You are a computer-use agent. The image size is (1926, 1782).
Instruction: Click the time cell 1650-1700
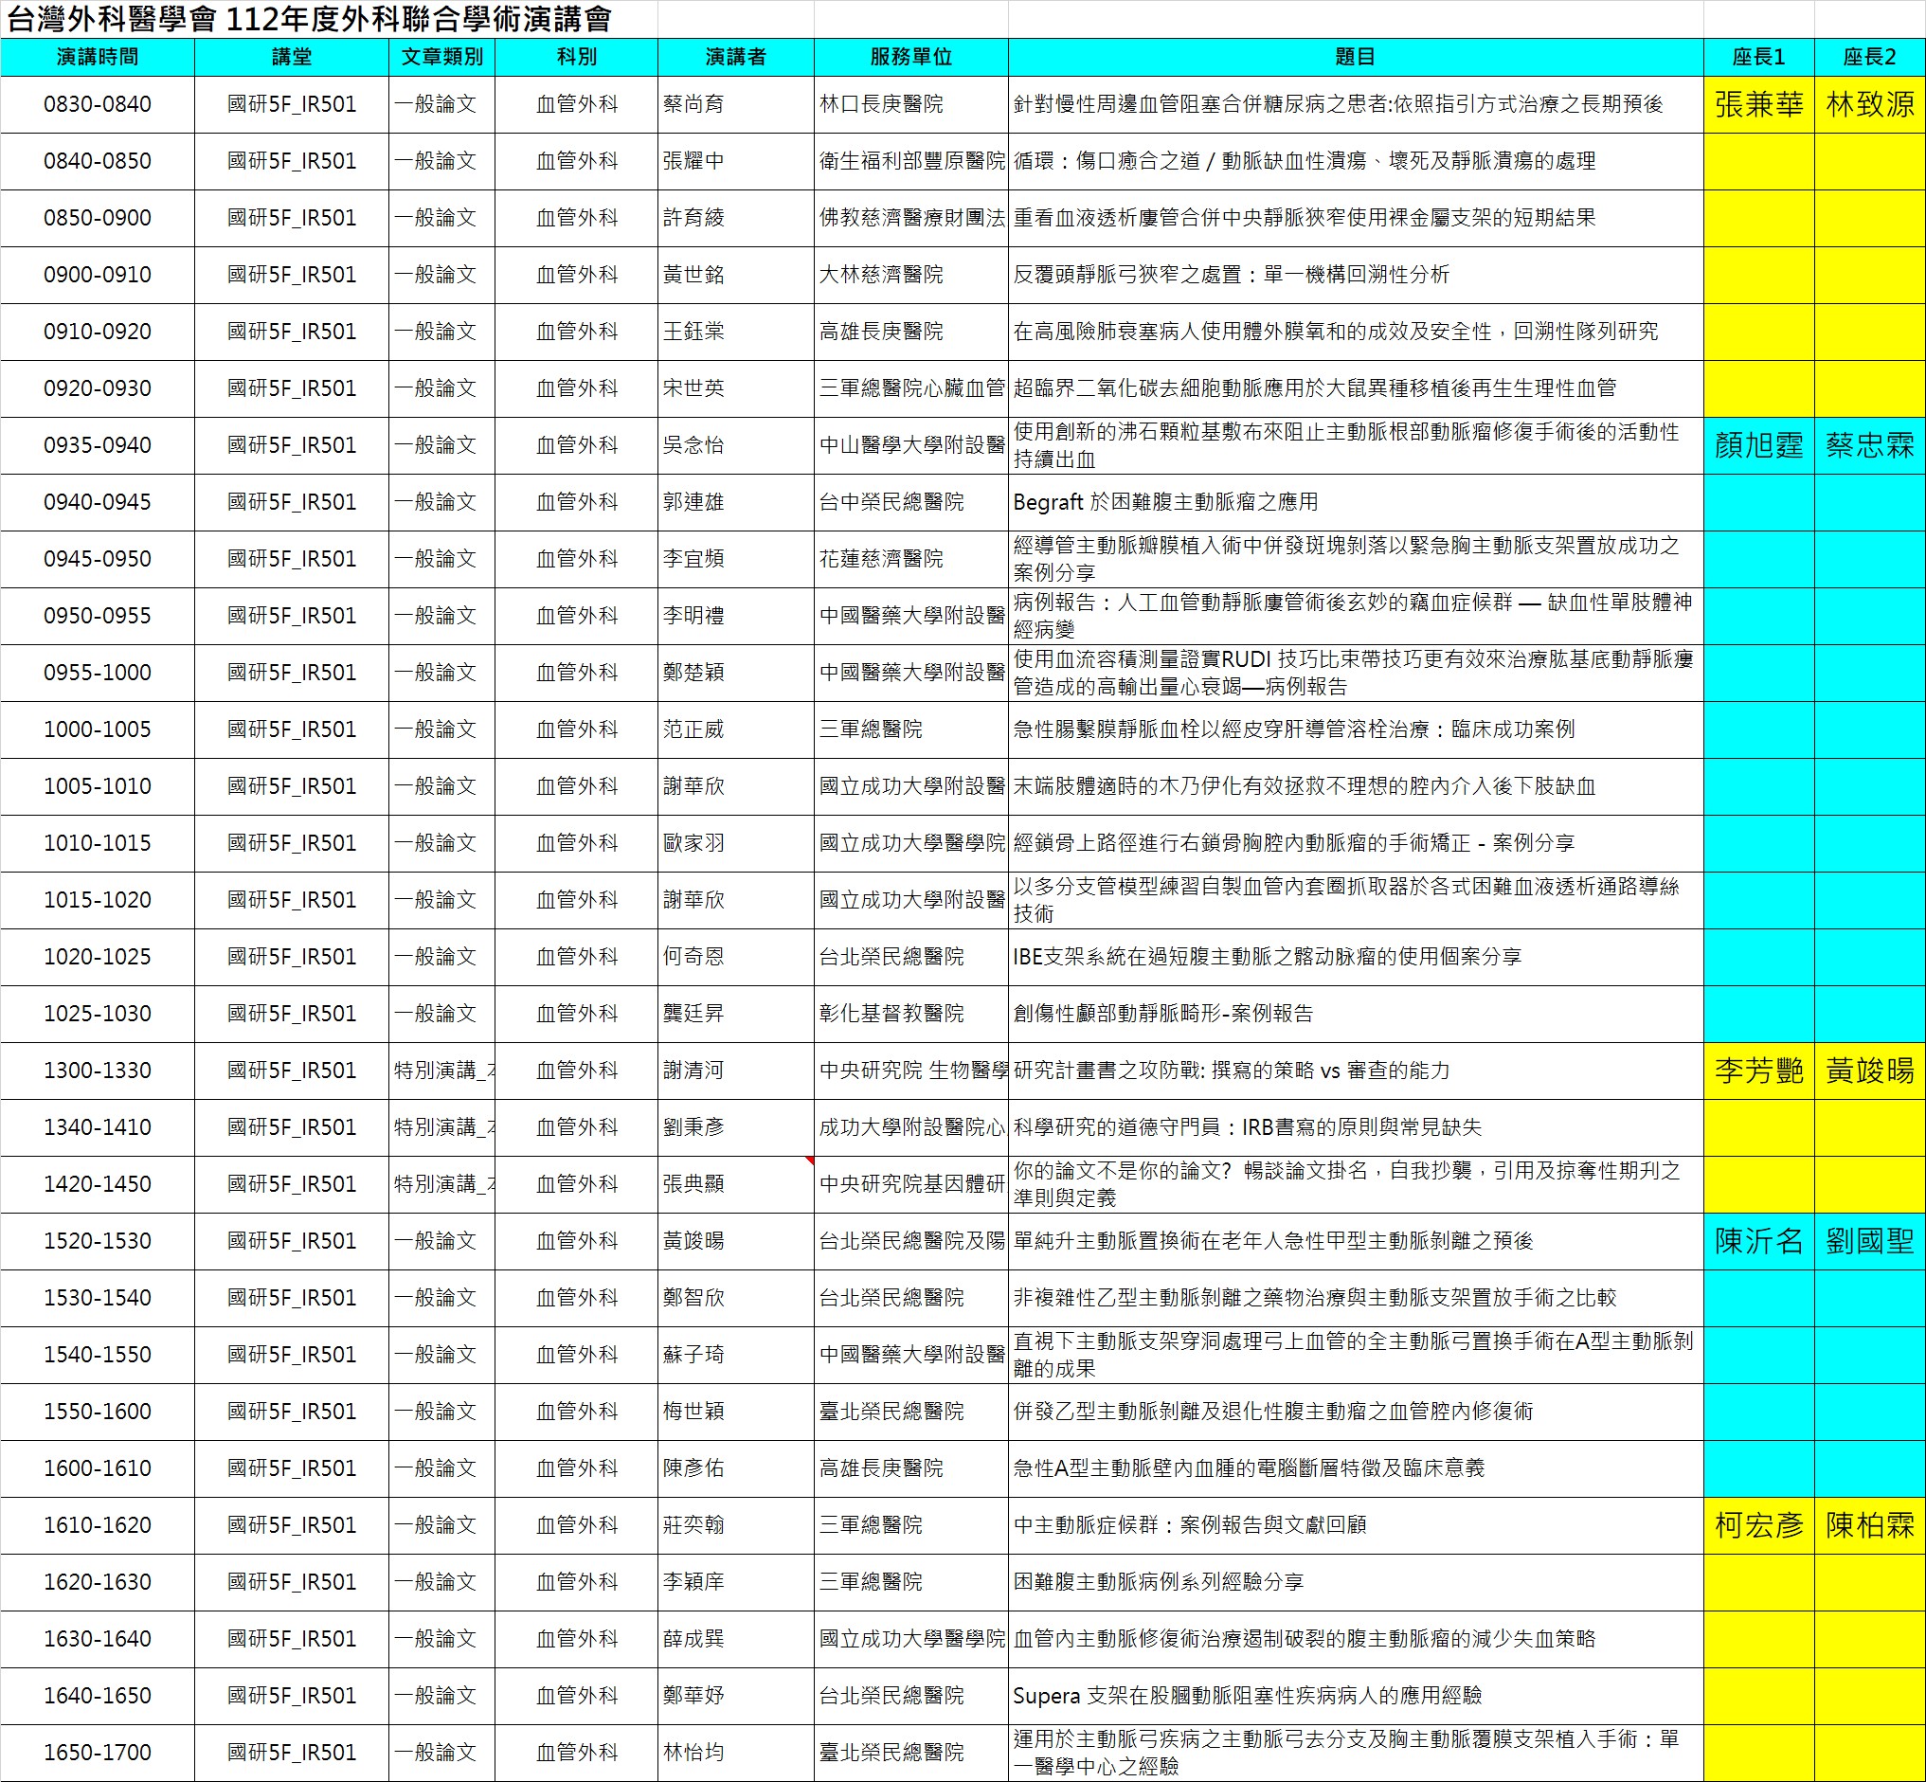(x=98, y=1753)
